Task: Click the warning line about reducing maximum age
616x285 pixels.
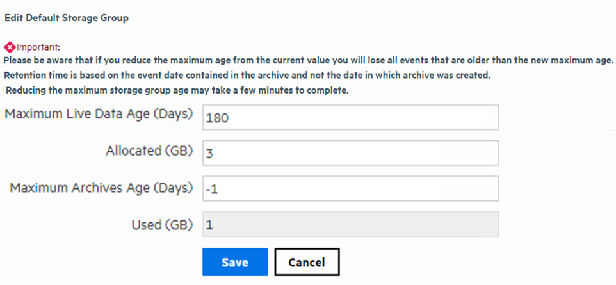Action: click(x=309, y=61)
